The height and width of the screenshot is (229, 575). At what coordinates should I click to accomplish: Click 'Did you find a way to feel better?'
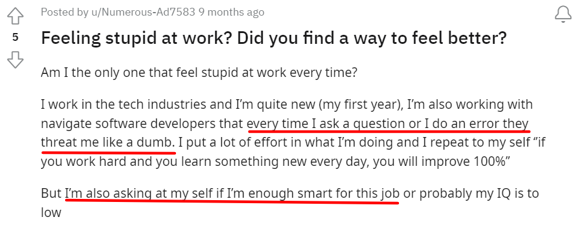point(371,38)
